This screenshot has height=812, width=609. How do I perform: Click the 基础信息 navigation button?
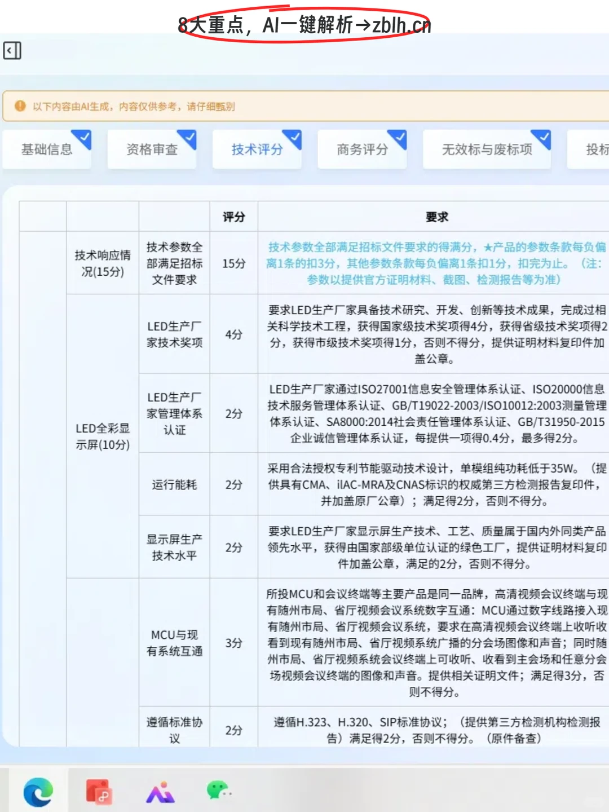(47, 149)
